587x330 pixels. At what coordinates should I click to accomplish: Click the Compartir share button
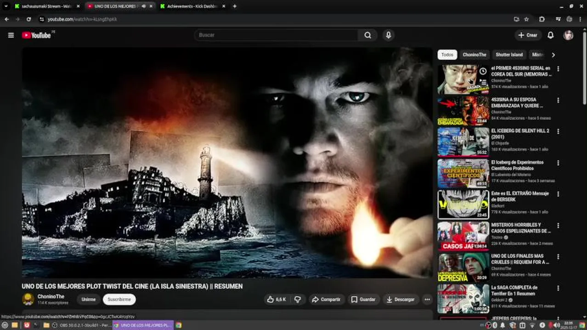point(326,299)
